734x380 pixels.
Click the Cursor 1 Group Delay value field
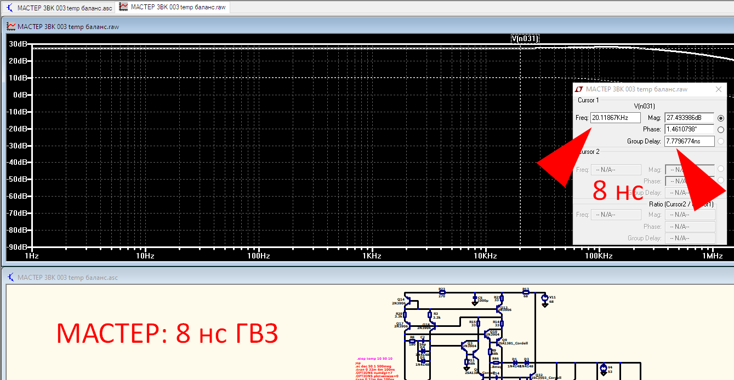pyautogui.click(x=690, y=141)
